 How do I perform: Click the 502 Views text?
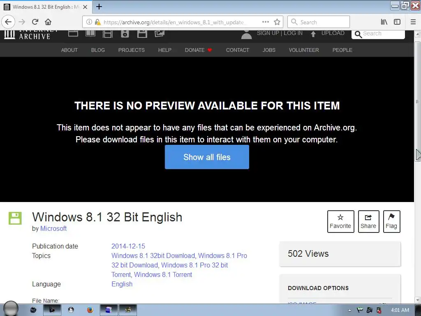(308, 253)
